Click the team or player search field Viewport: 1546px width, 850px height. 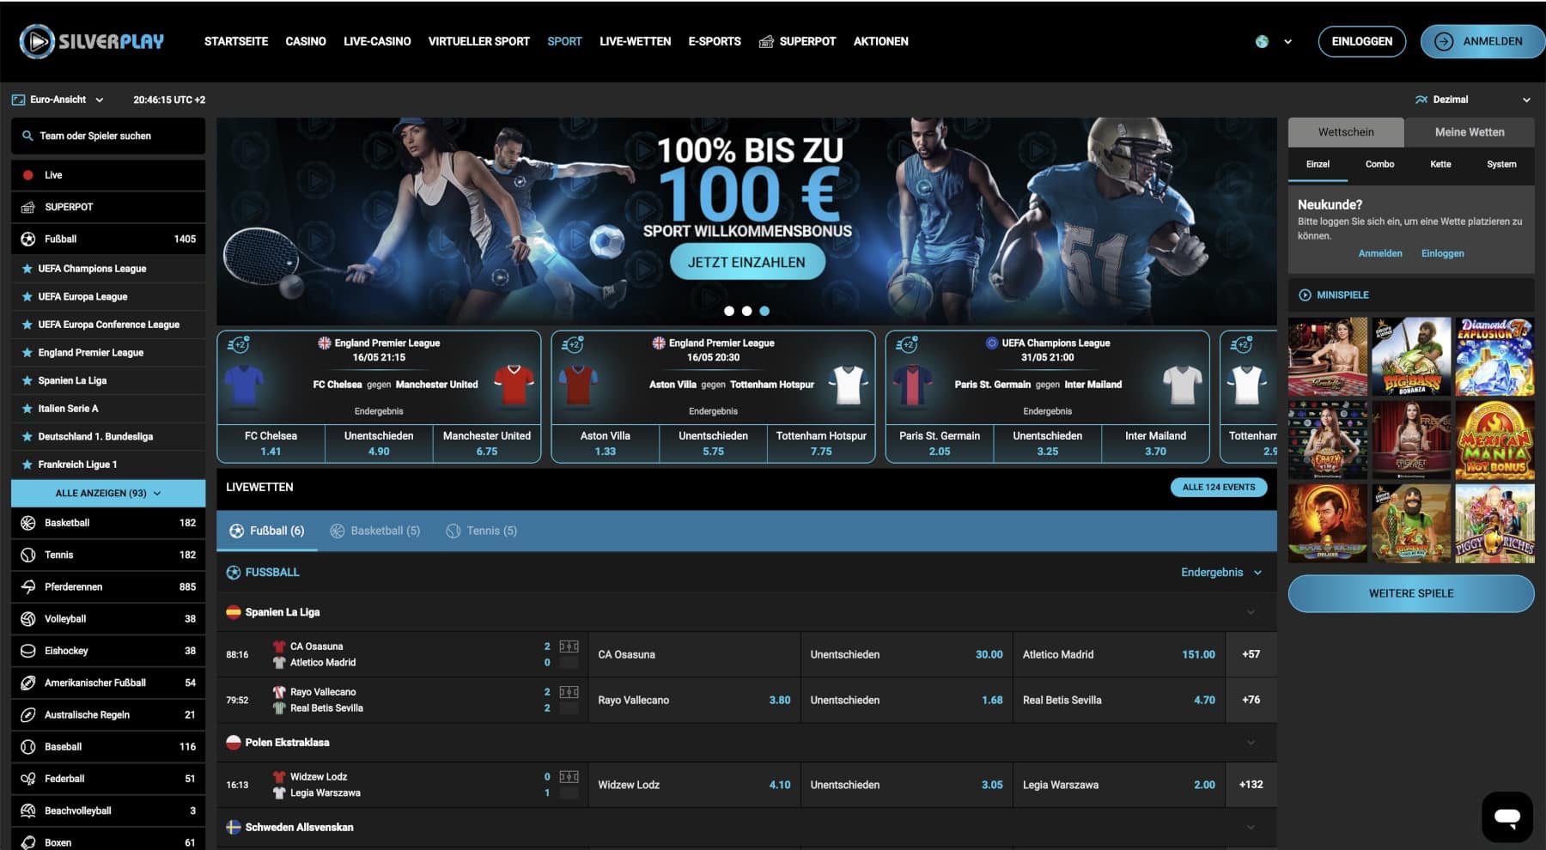tap(108, 136)
